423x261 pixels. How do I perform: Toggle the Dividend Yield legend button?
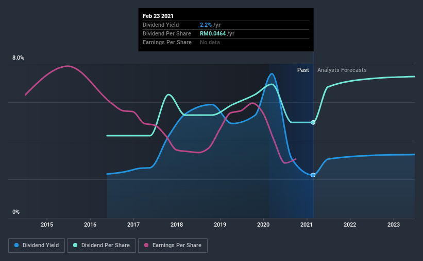37,246
